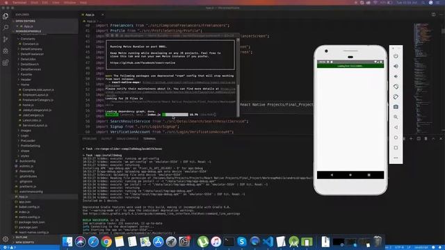Open emulator extended controls (three dots)
The height and width of the screenshot is (250, 445).
tap(396, 158)
